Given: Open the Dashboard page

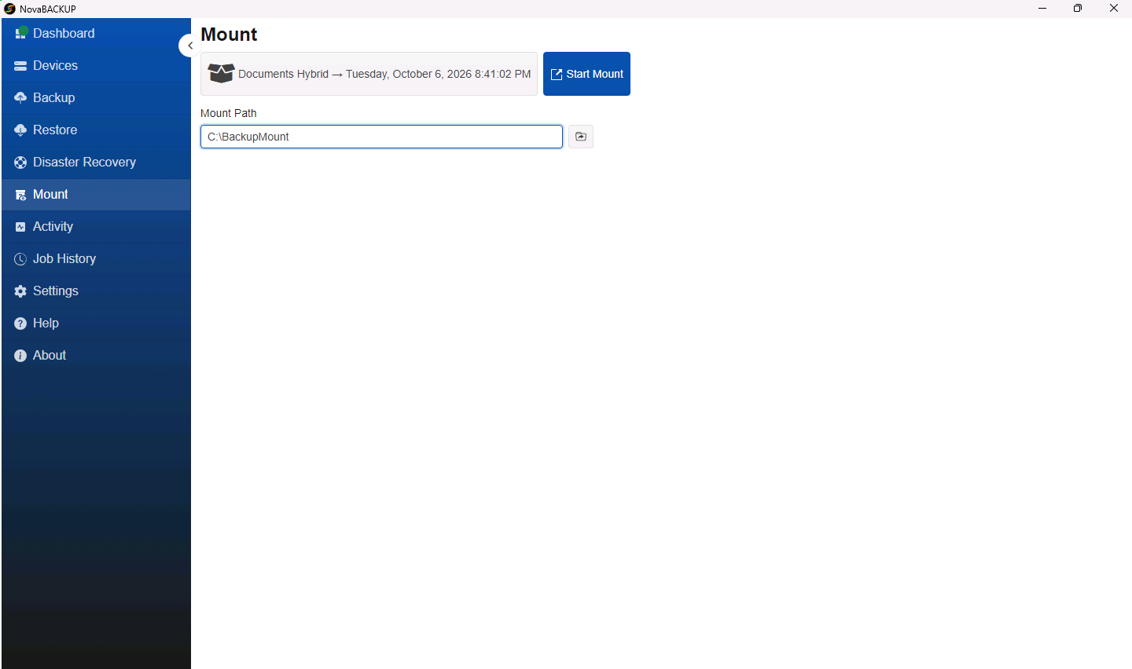Looking at the screenshot, I should (96, 34).
